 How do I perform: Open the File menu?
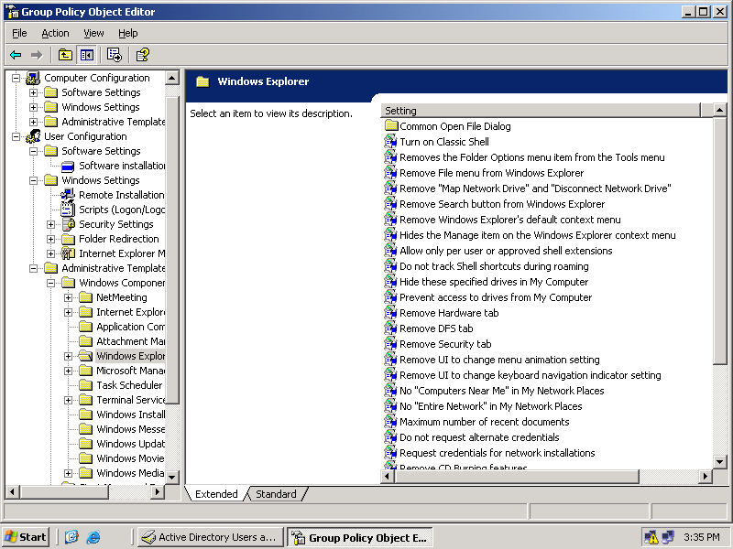19,33
